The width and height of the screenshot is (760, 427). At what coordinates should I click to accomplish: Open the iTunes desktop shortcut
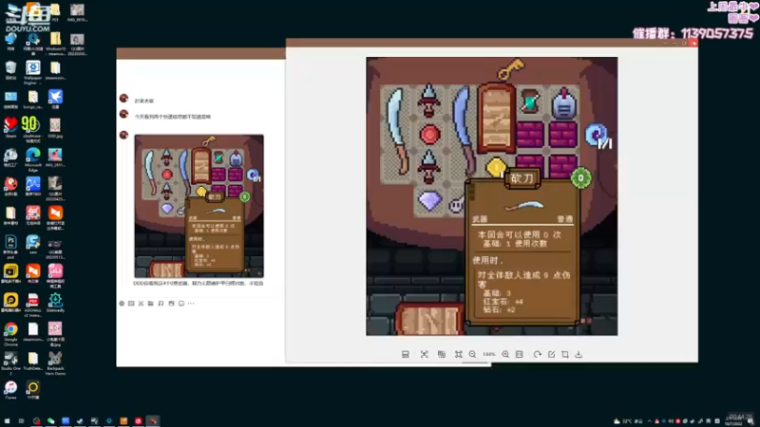10,390
